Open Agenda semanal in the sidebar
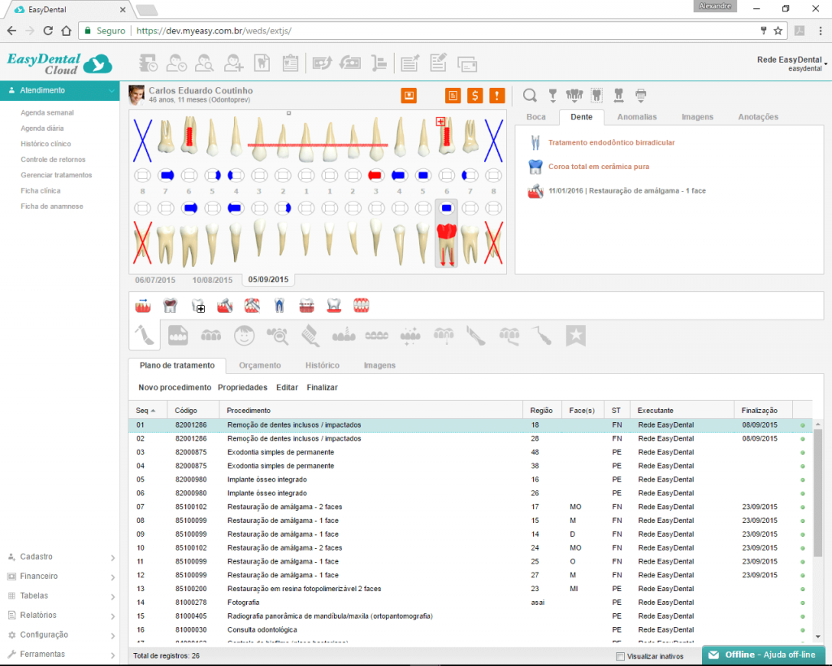The height and width of the screenshot is (666, 832). click(x=47, y=113)
